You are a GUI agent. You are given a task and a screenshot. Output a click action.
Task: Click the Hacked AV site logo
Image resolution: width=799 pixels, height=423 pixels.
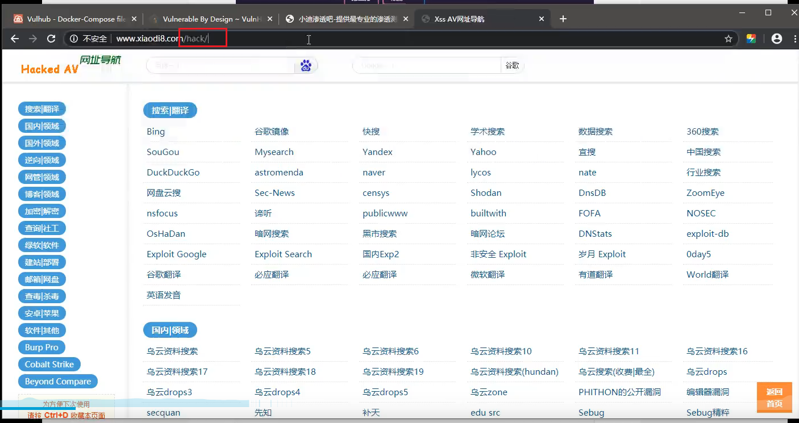pos(71,65)
